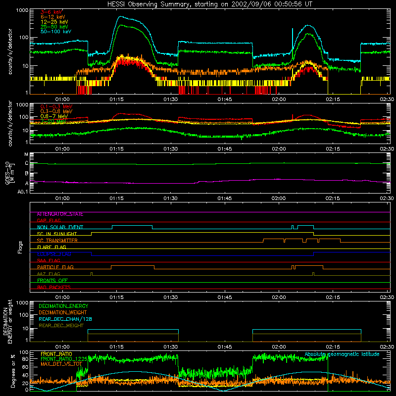The height and width of the screenshot is (396, 396).
Task: Click the "MAX_DET_VS_TOT" legend label
Action: tap(61, 364)
